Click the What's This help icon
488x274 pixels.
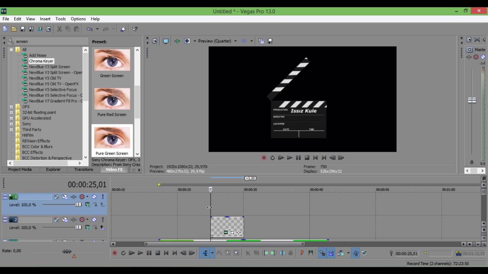click(x=135, y=29)
